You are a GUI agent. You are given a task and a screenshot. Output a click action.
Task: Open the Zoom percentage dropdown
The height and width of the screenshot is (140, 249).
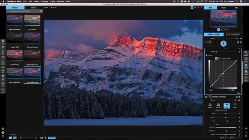pyautogui.click(x=53, y=7)
